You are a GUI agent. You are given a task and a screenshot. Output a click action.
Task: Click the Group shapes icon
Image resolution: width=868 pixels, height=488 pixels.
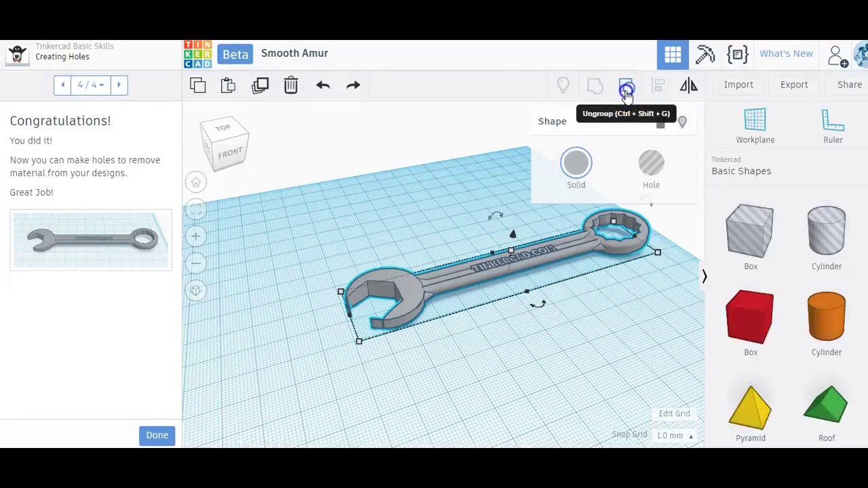point(595,85)
